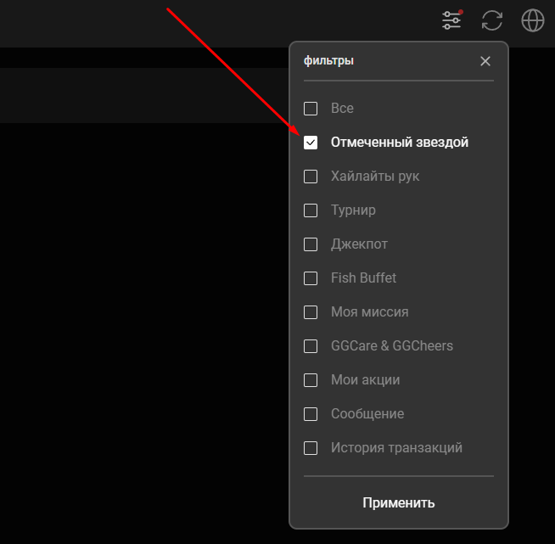Click the Турнир filter label

[x=353, y=210]
